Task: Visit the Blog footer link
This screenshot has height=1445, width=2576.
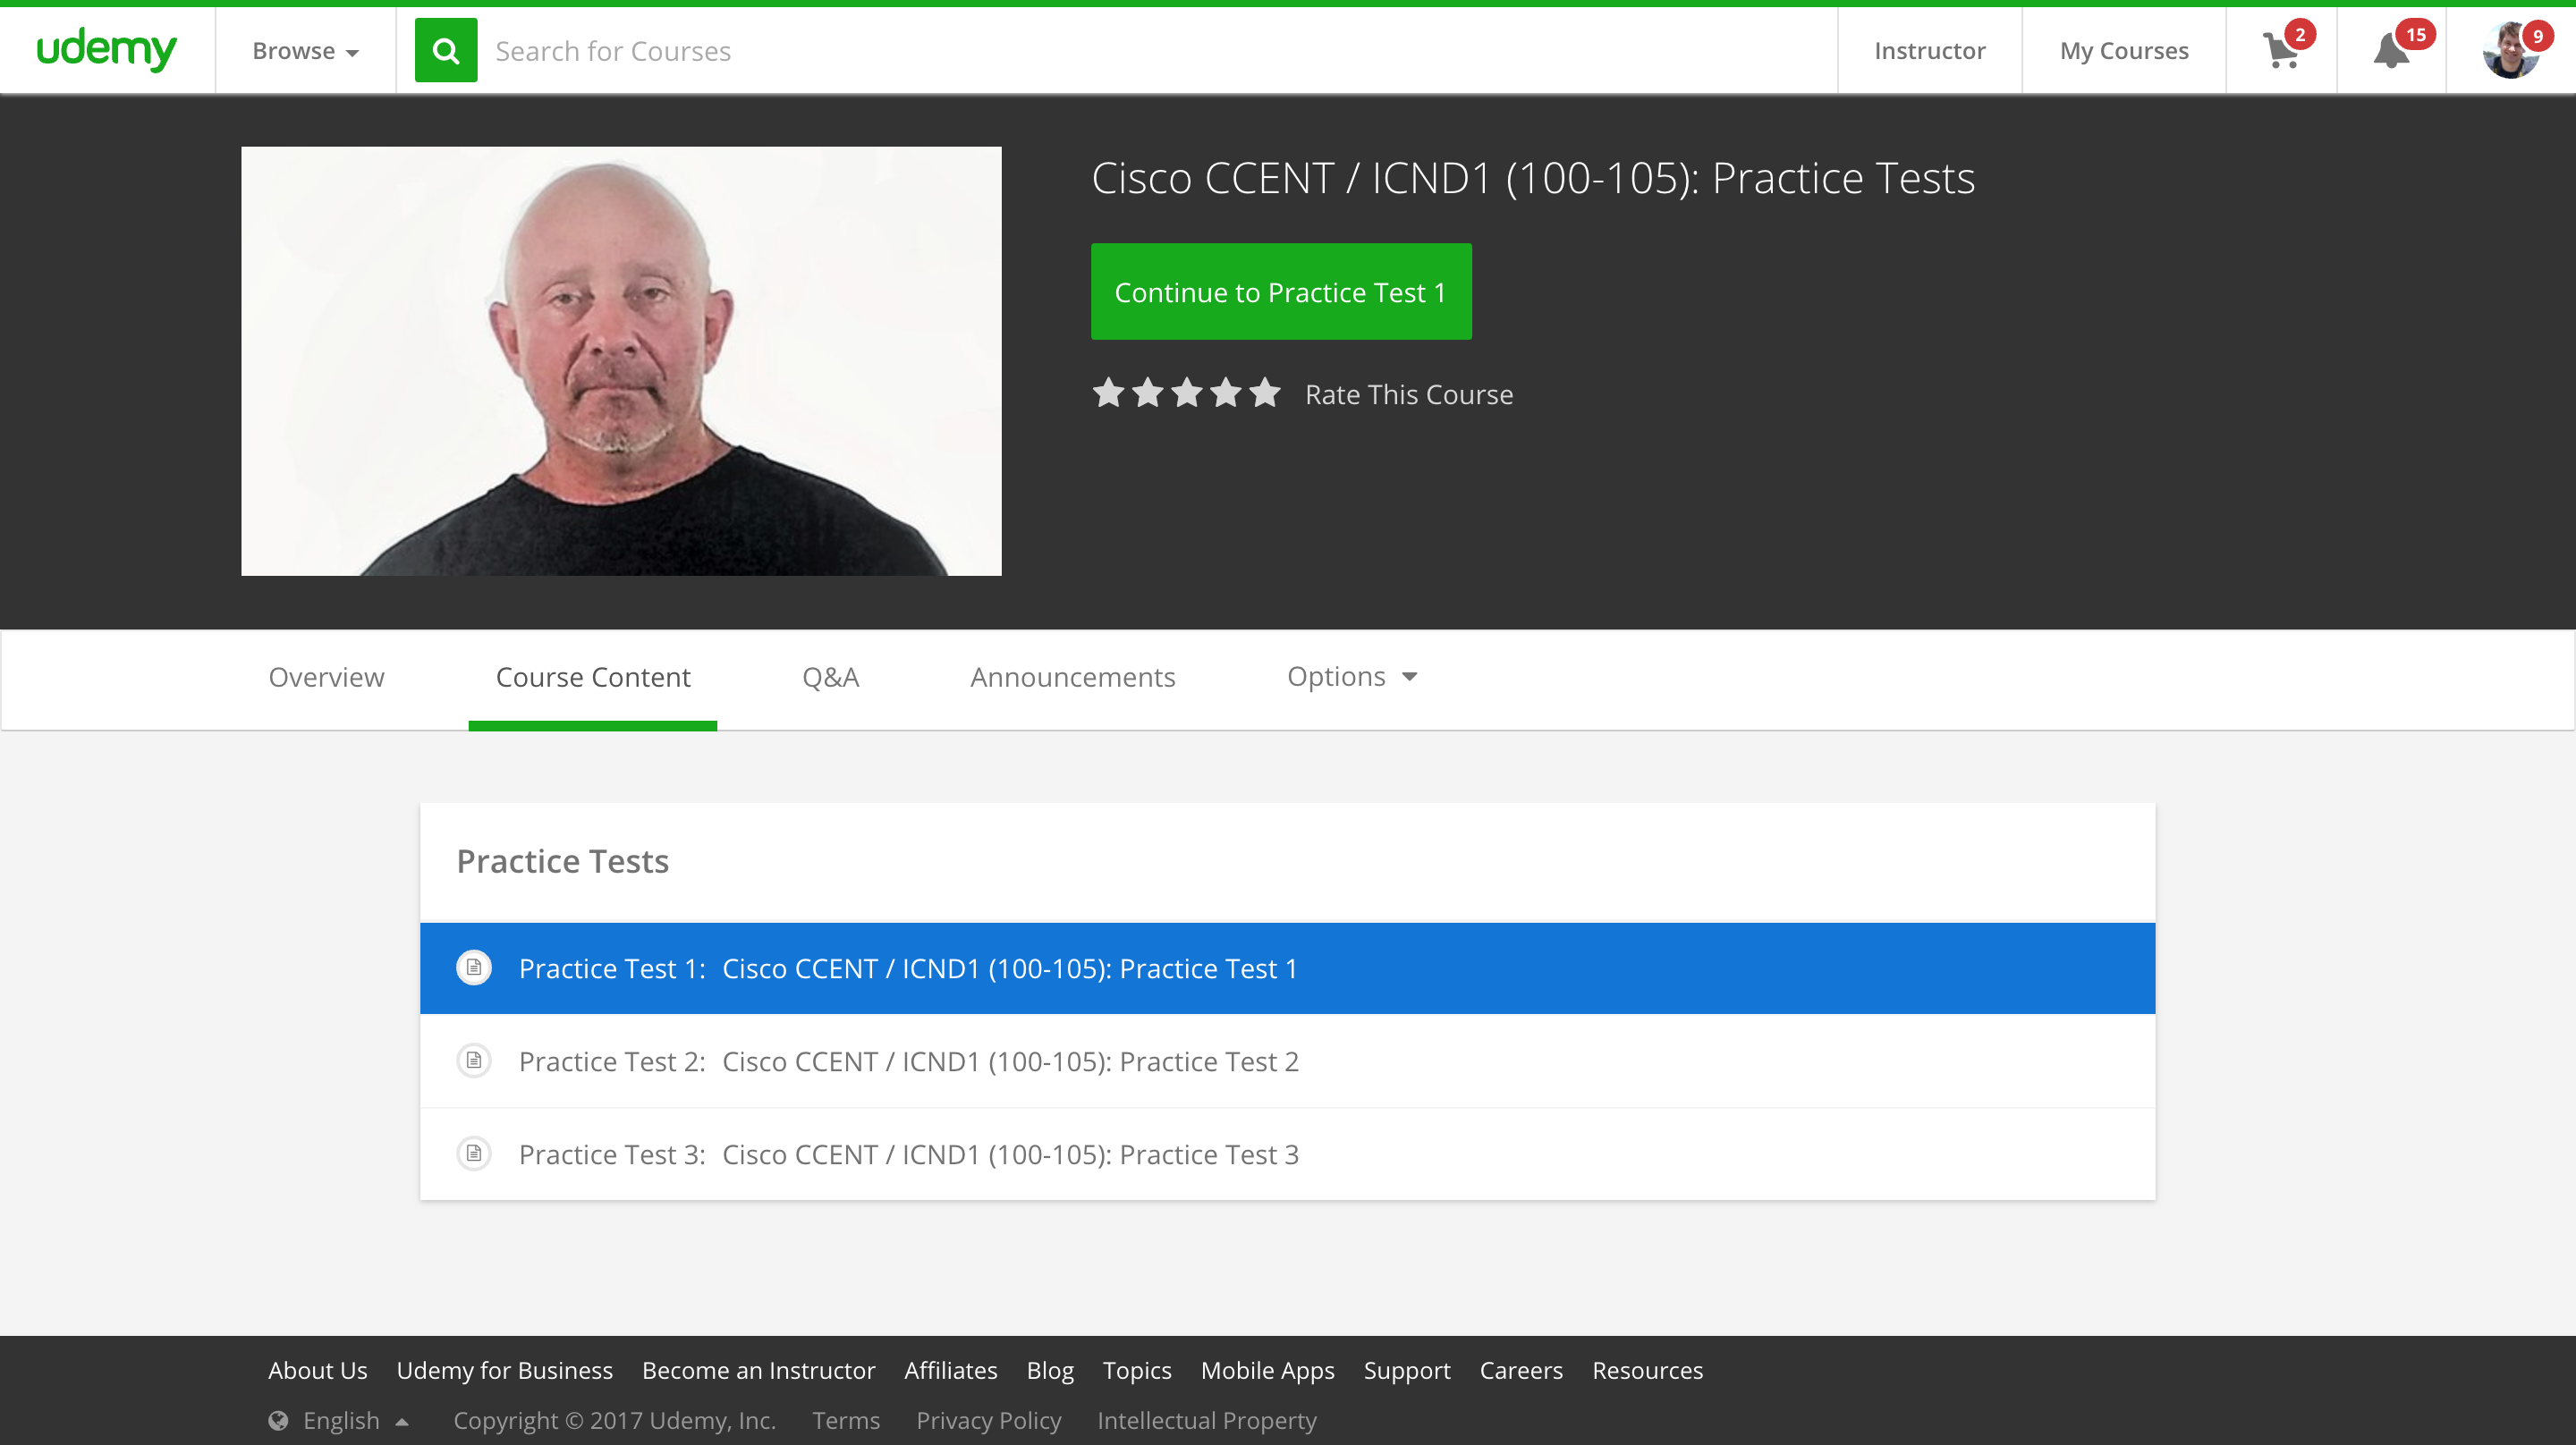Action: tap(1050, 1370)
